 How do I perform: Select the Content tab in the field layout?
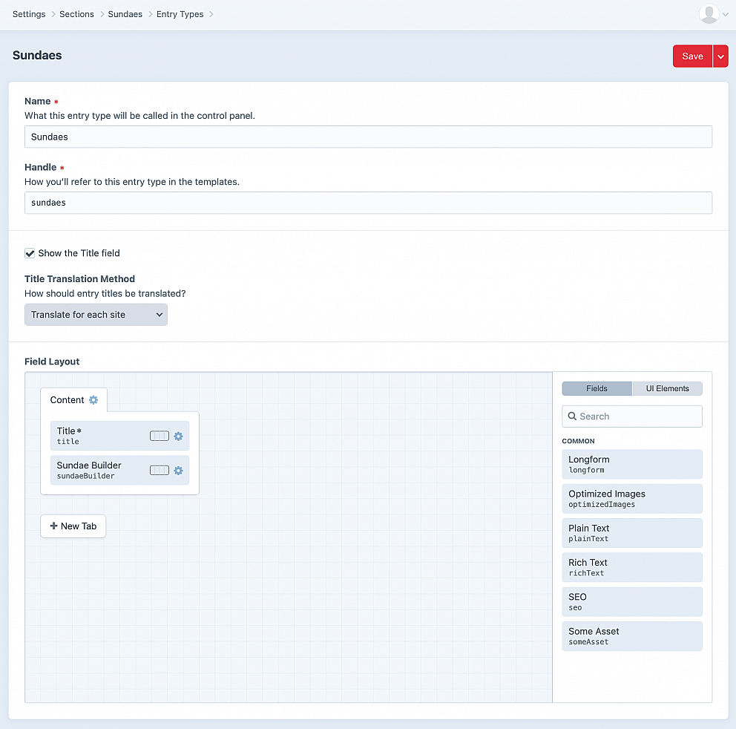tap(67, 399)
